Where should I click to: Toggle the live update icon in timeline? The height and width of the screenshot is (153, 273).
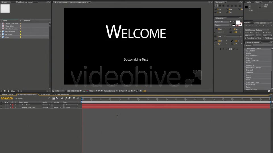pyautogui.click(x=54, y=98)
